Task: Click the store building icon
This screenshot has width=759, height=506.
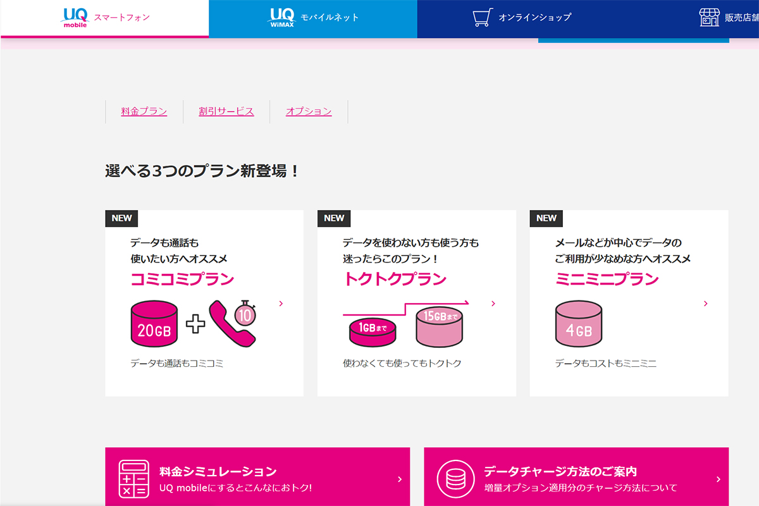Action: 709,17
